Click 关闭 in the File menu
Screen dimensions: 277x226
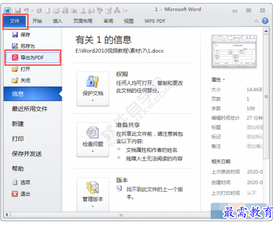pyautogui.click(x=33, y=81)
